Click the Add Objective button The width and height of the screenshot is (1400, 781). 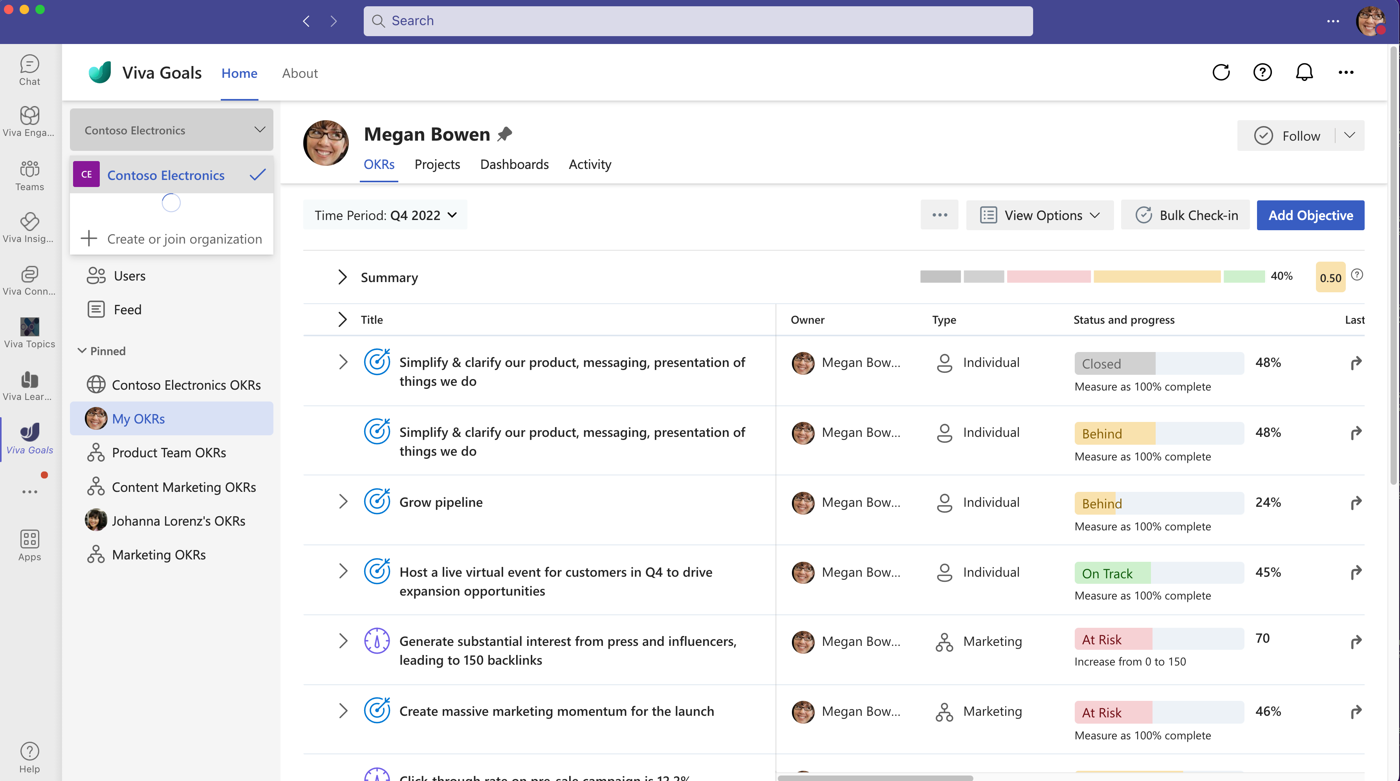1310,215
